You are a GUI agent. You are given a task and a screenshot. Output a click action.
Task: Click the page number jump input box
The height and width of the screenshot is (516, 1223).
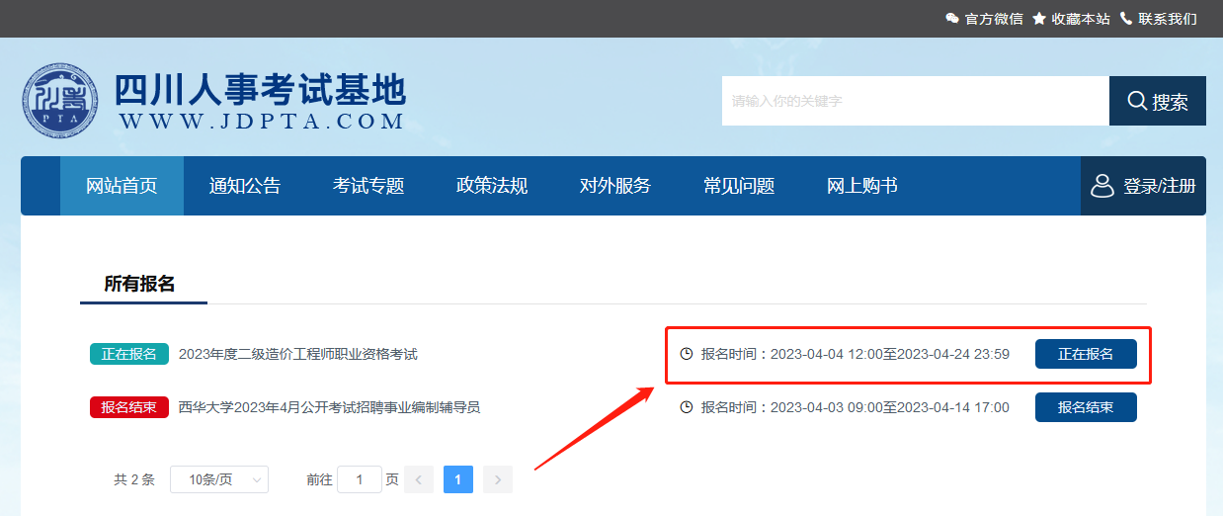click(x=360, y=479)
